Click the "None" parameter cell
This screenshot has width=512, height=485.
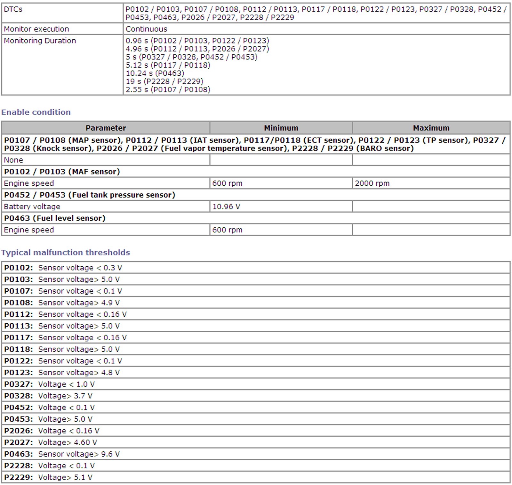tap(13, 160)
